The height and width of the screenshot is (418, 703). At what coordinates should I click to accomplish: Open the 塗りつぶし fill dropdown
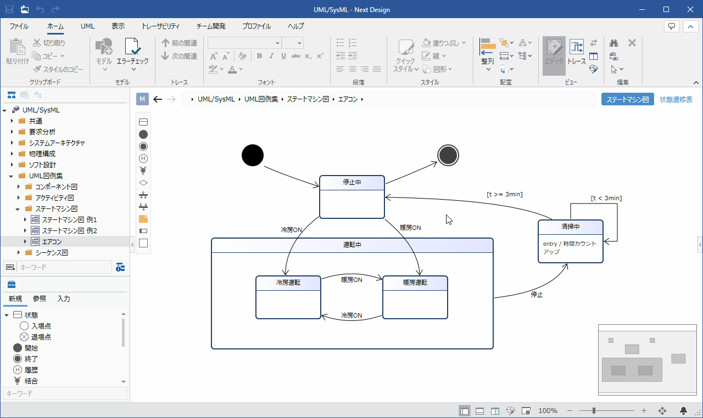tap(464, 43)
